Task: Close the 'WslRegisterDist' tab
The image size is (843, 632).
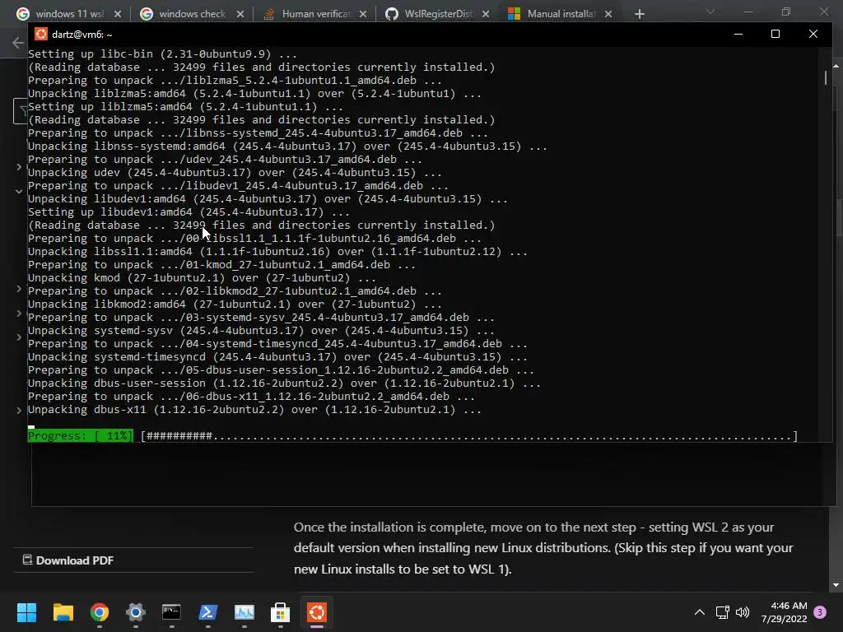Action: (x=486, y=14)
